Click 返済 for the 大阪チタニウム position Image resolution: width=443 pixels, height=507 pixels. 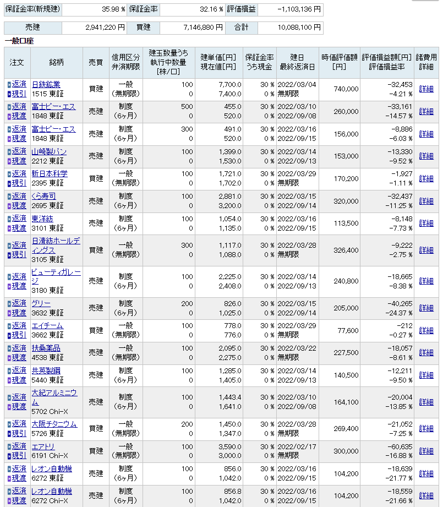coord(19,424)
